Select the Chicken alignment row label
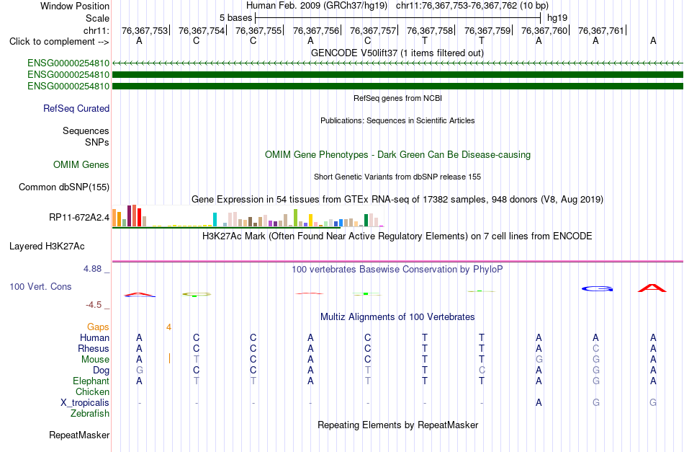This screenshot has height=452, width=684. pos(92,391)
